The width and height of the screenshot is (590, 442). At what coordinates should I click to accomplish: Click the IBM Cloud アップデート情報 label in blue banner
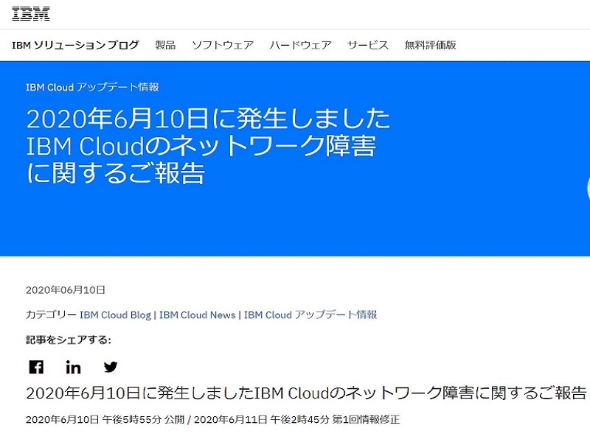[92, 87]
